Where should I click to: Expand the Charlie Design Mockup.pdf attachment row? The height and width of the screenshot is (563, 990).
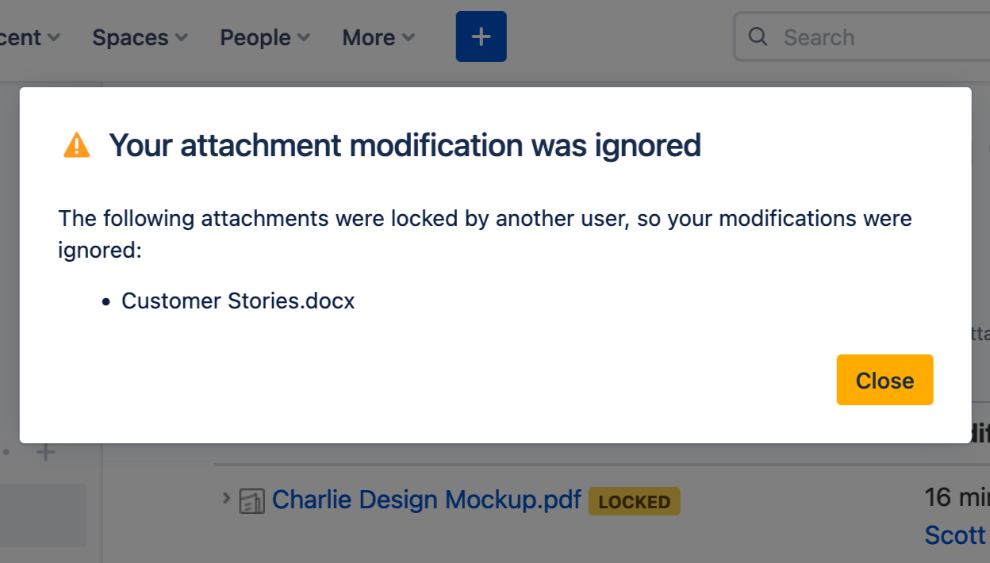click(226, 499)
